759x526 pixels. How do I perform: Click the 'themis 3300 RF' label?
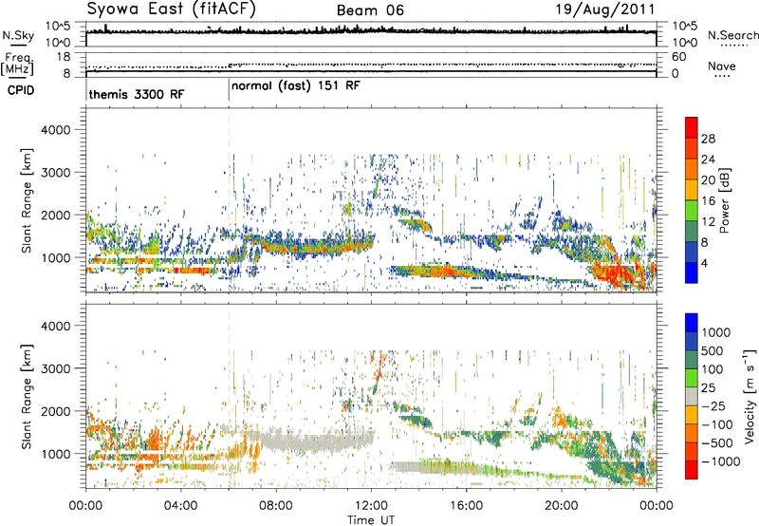click(x=137, y=94)
